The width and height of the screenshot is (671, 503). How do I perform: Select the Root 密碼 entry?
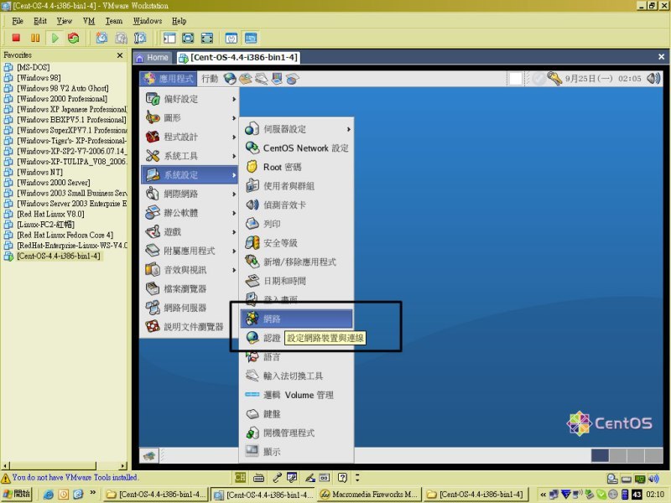tap(297, 167)
